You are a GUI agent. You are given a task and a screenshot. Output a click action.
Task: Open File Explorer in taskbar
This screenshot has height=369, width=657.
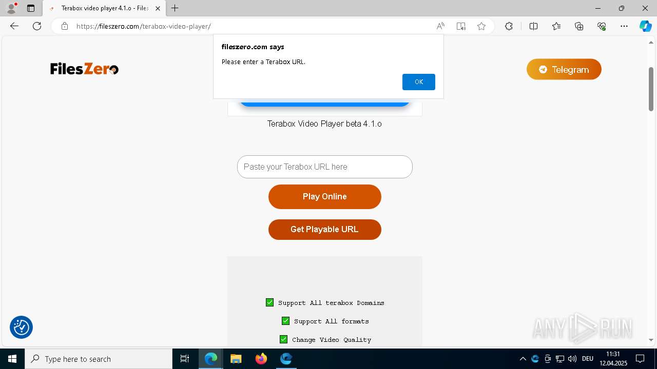coord(236,359)
